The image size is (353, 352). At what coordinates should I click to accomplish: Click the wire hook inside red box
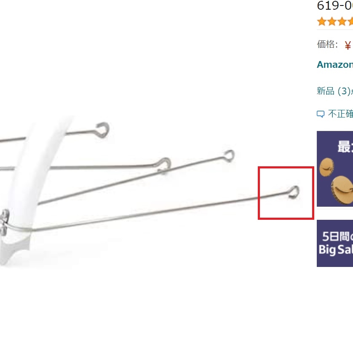pyautogui.click(x=294, y=192)
